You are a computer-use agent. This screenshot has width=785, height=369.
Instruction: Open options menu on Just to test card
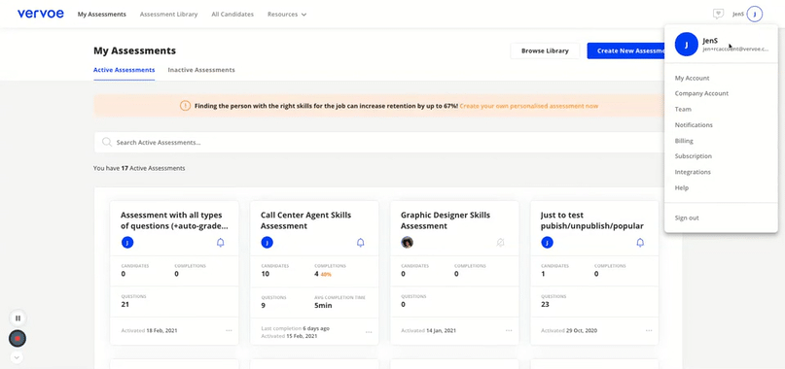649,330
